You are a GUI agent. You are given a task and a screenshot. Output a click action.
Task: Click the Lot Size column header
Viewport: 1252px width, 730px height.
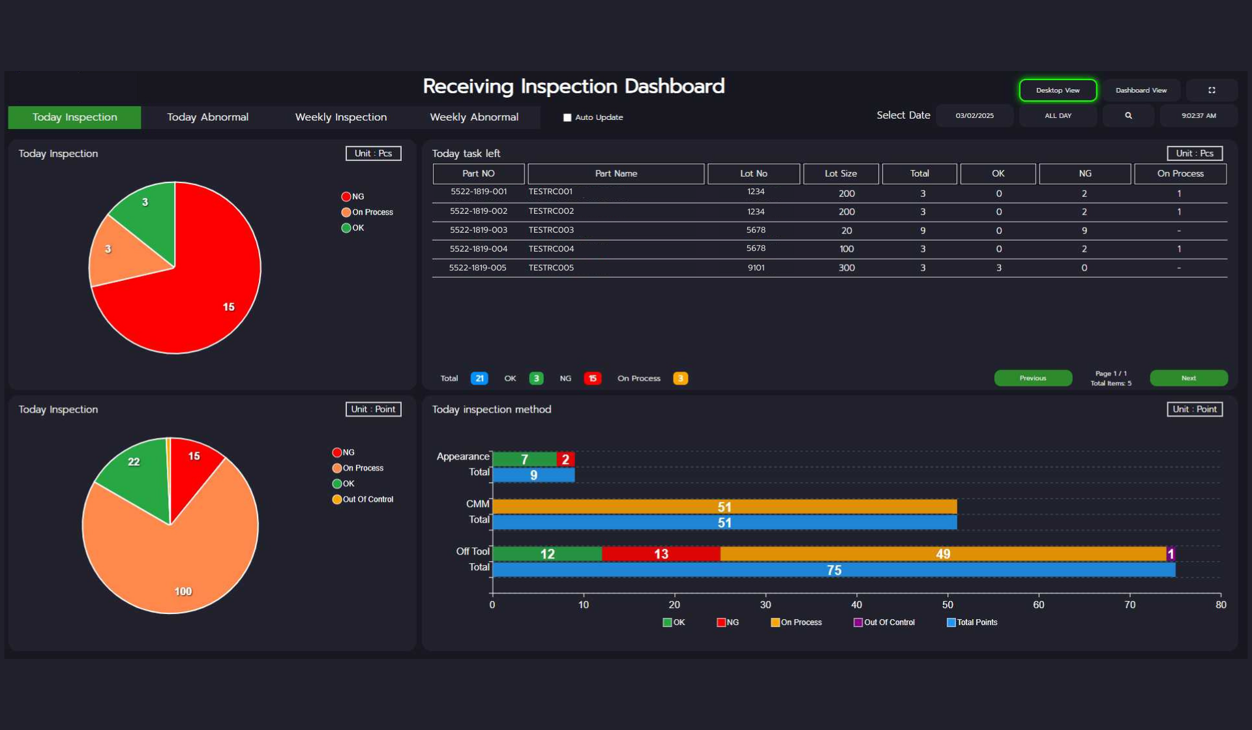[841, 173]
